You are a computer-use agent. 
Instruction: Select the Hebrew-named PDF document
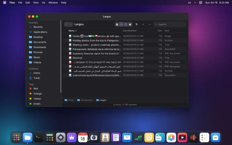point(125,62)
